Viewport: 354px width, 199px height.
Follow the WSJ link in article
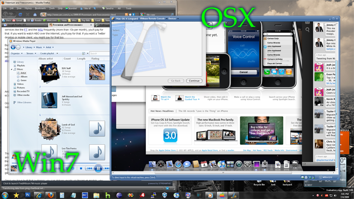click(40, 30)
